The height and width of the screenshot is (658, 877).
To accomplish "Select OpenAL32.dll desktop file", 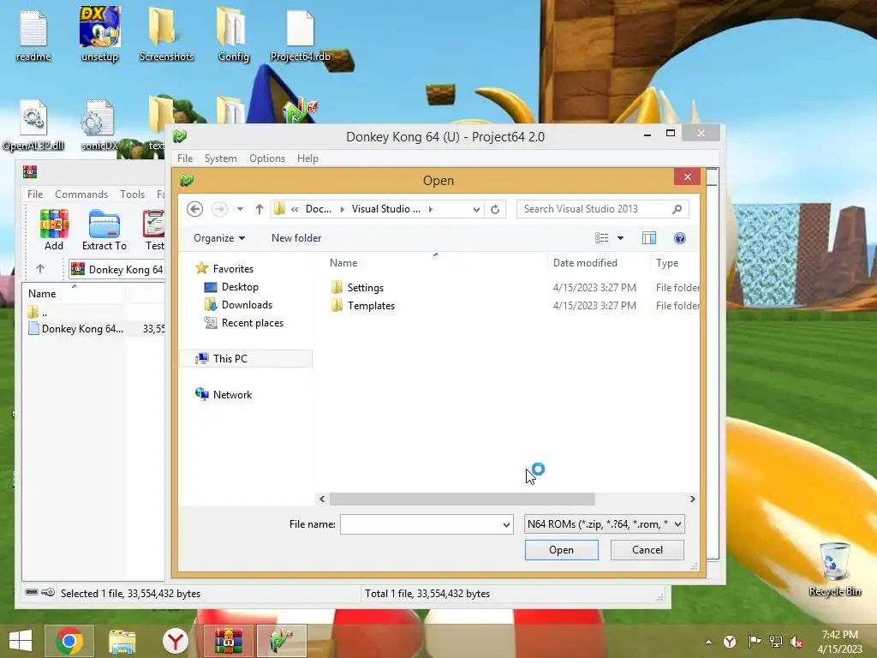I will pos(33,126).
